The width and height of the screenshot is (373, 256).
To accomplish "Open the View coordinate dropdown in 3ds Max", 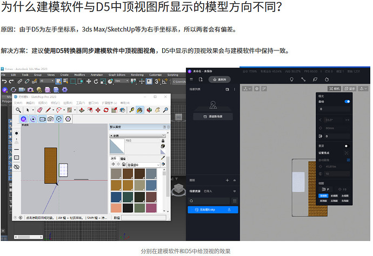I will 122,81.
